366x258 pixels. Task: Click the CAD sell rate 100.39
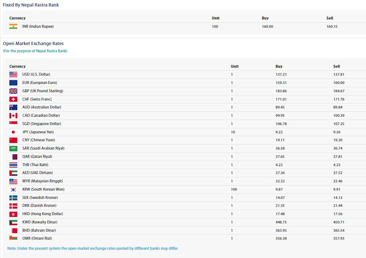(339, 116)
